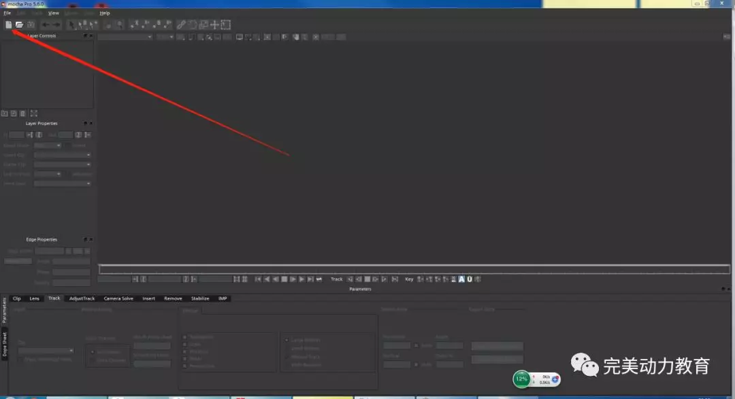The image size is (735, 399).
Task: Click the Open Project folder icon
Action: pos(20,24)
